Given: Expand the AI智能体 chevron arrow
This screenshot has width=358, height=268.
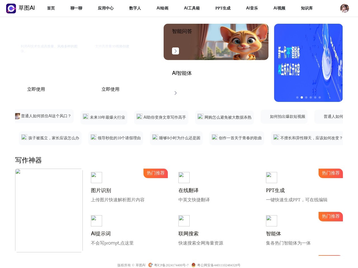Looking at the screenshot, I should 175,93.
